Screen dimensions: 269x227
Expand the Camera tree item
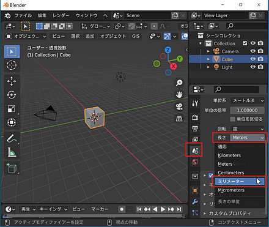pyautogui.click(x=208, y=51)
